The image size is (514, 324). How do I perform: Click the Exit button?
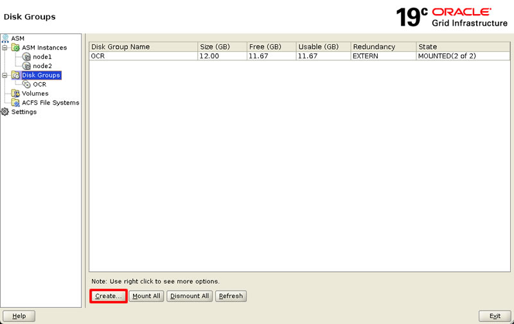pos(495,316)
